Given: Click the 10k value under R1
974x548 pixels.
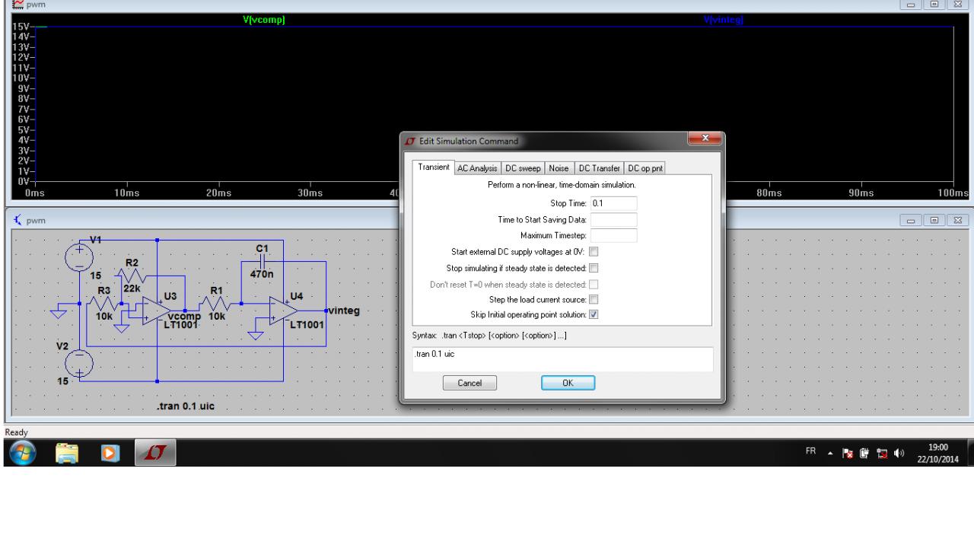Looking at the screenshot, I should tap(216, 315).
